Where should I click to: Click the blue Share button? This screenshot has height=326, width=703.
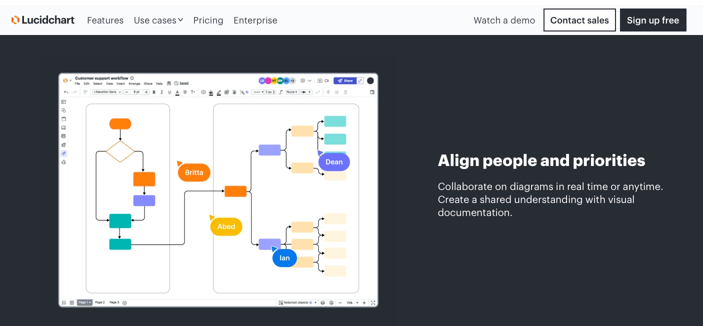(x=345, y=80)
